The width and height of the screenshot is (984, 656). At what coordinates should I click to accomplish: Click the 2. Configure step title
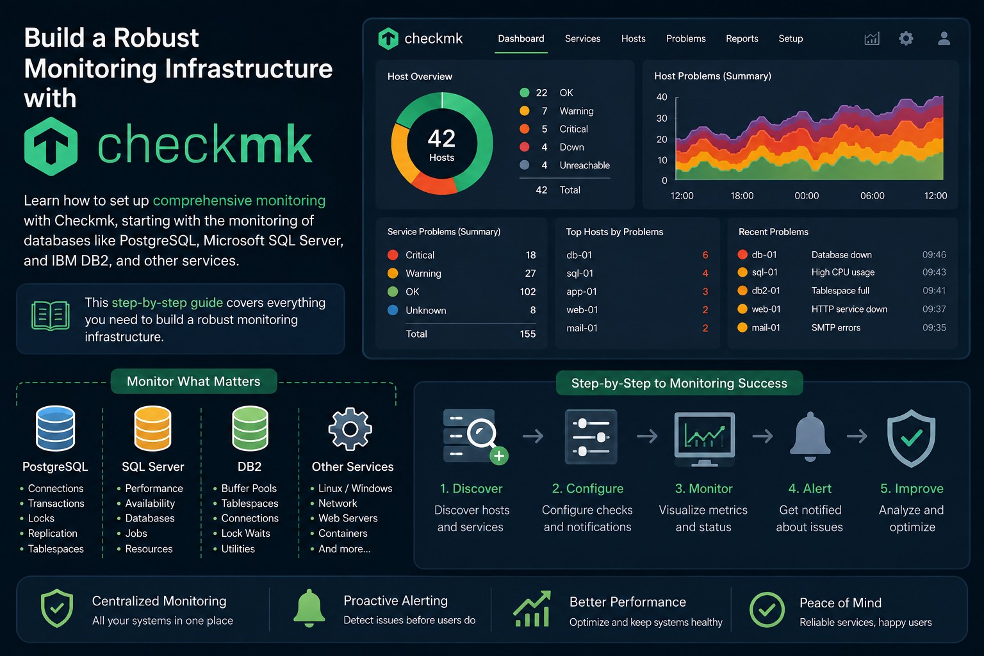tap(587, 489)
